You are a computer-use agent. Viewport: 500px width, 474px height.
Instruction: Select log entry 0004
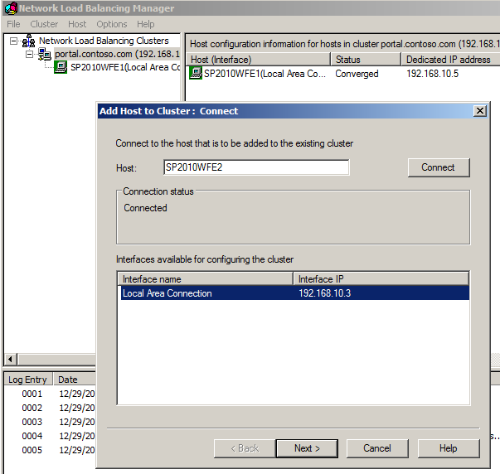coord(32,436)
